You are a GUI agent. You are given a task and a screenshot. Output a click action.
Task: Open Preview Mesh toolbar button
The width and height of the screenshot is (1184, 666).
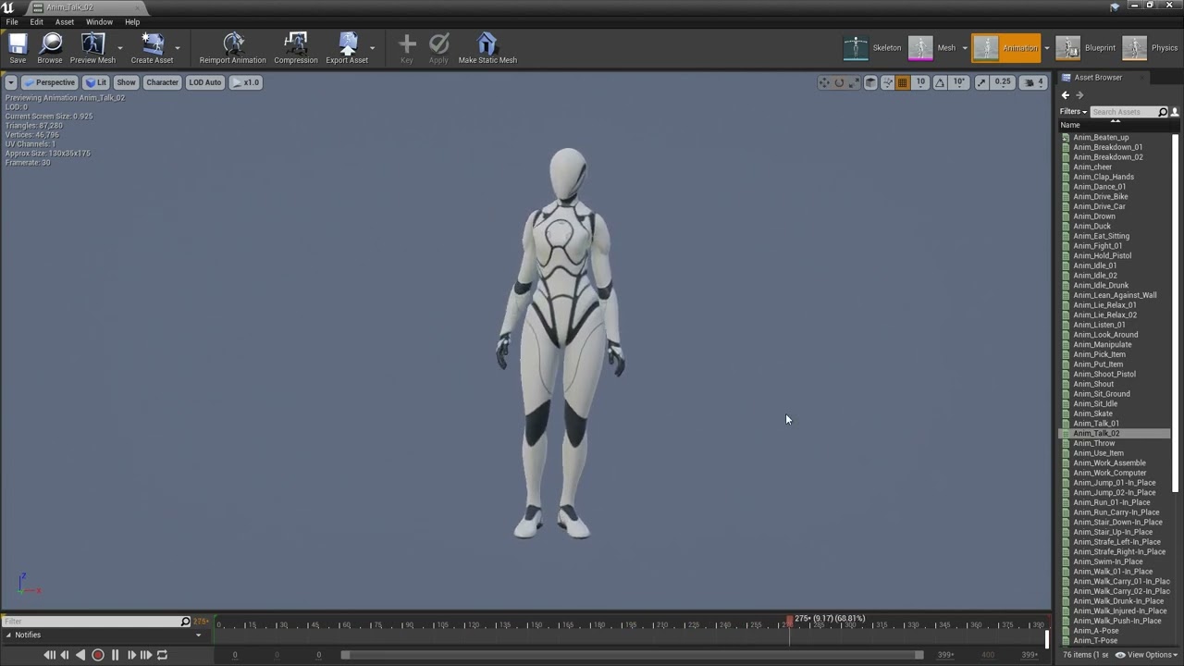coord(92,48)
